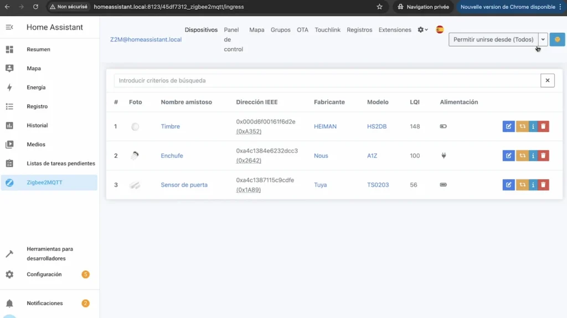The width and height of the screenshot is (567, 318).
Task: Open the OTA tab
Action: click(303, 30)
